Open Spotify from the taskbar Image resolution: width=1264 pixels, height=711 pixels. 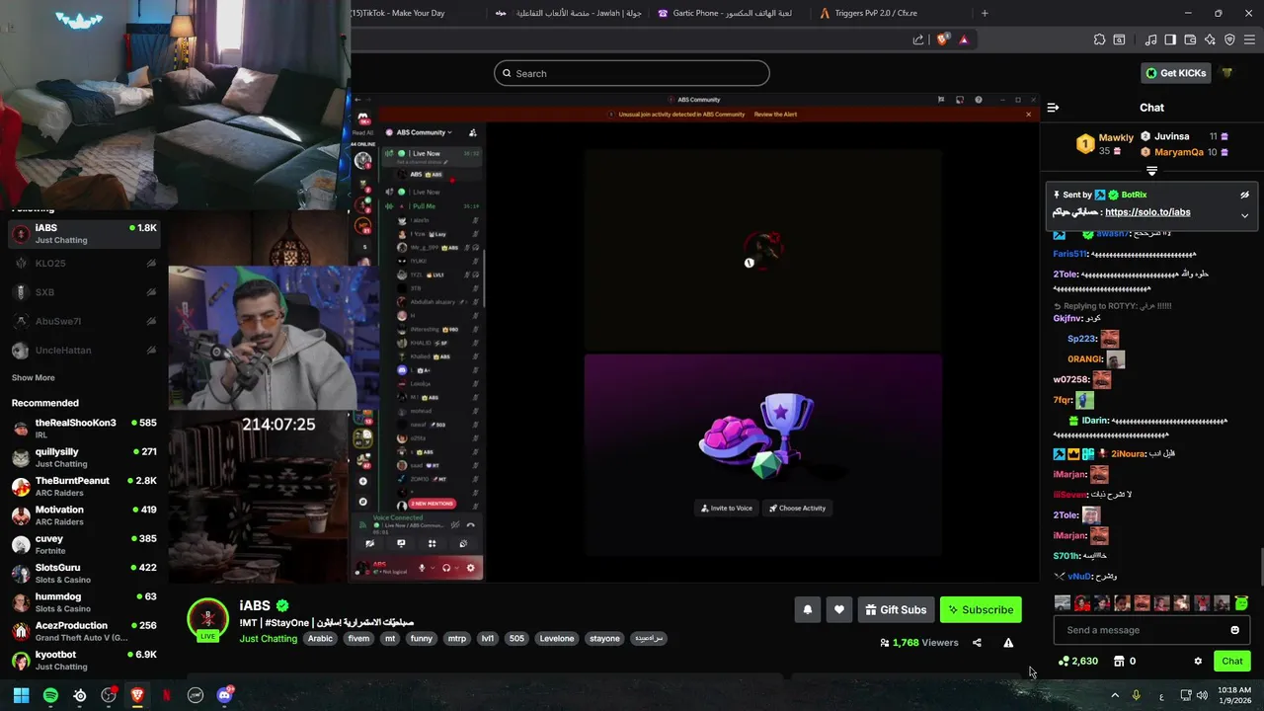[50, 695]
